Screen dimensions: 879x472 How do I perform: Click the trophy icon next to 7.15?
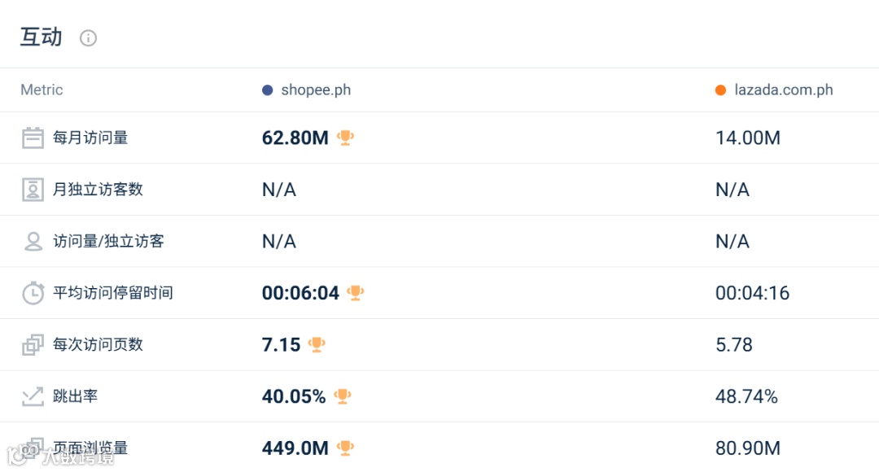pos(317,345)
